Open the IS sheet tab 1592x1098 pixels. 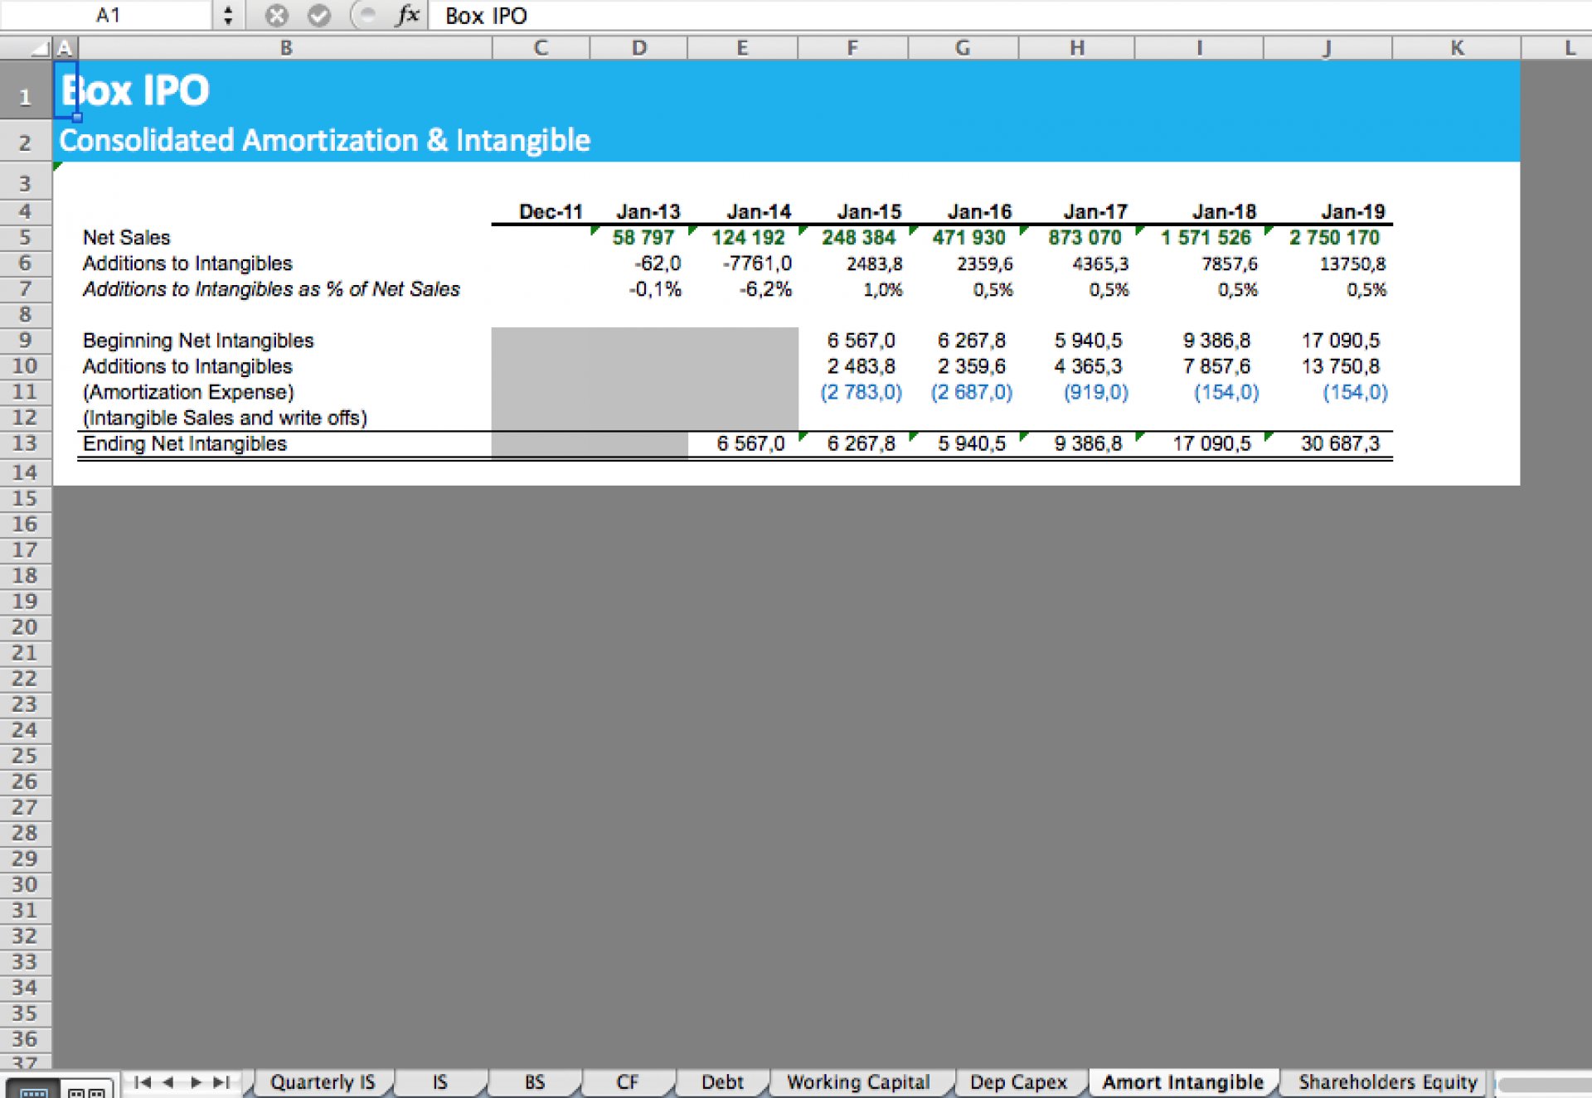tap(440, 1082)
